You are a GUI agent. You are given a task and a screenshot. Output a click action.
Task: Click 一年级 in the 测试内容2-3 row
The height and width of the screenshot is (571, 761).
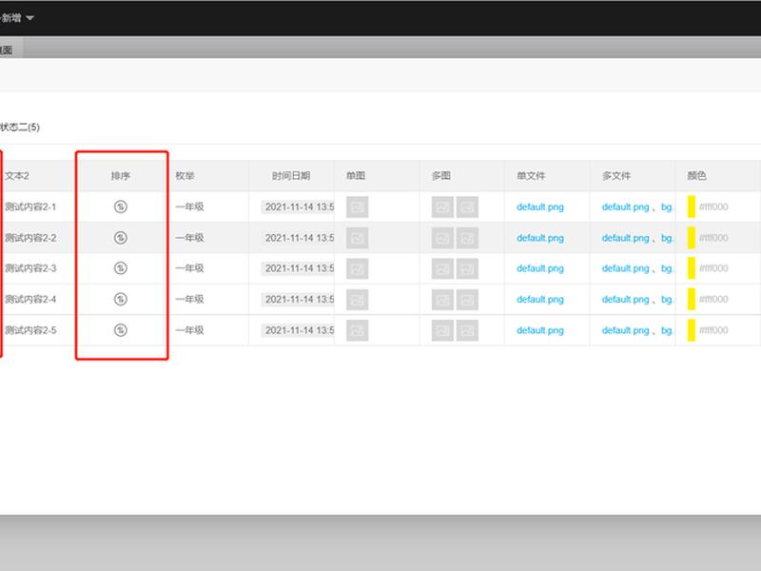click(x=189, y=268)
